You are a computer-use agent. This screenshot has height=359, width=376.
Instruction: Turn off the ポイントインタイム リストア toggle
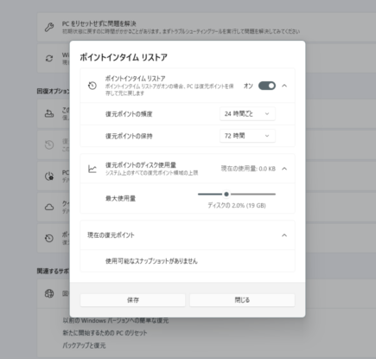tap(267, 86)
